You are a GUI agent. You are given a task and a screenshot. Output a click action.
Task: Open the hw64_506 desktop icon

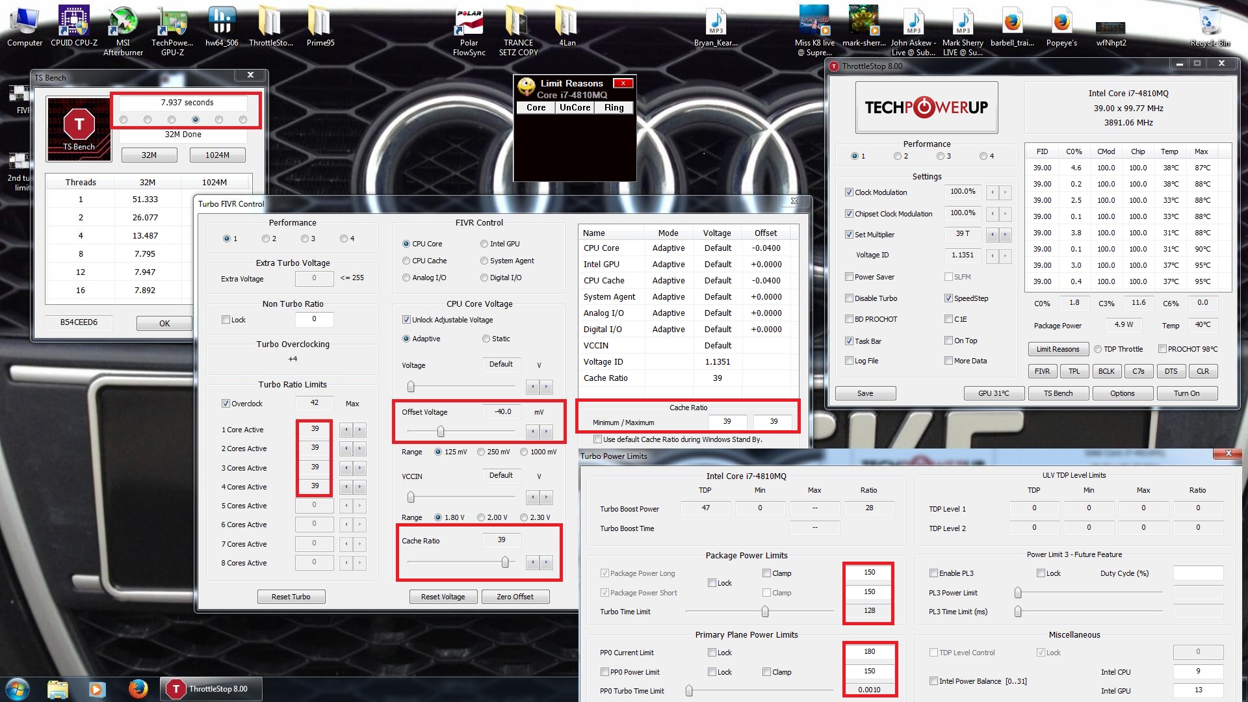[222, 26]
